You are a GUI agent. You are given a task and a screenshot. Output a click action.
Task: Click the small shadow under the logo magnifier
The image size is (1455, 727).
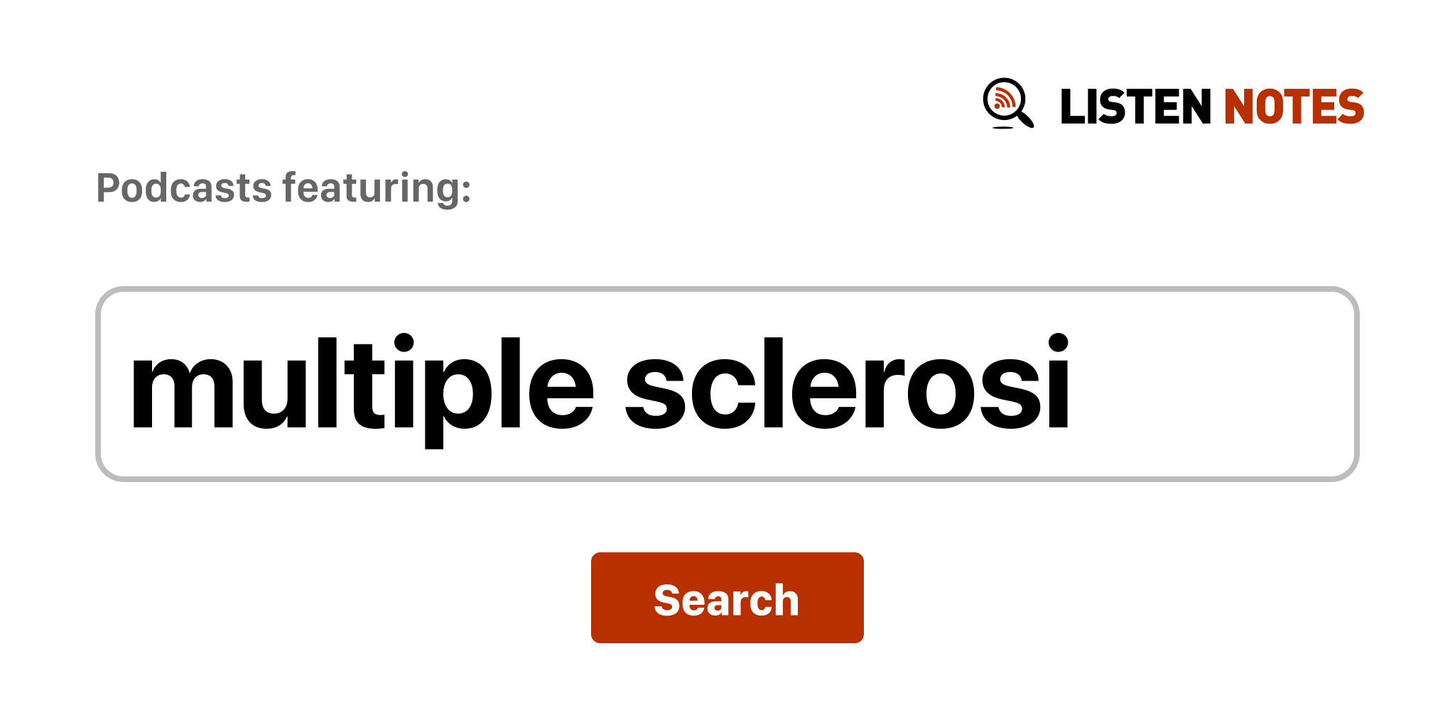point(1002,128)
